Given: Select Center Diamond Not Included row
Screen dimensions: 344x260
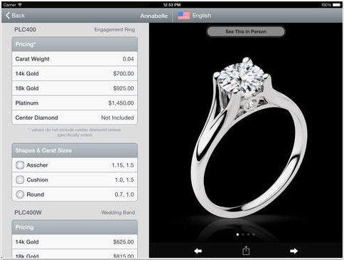Looking at the screenshot, I should point(75,118).
